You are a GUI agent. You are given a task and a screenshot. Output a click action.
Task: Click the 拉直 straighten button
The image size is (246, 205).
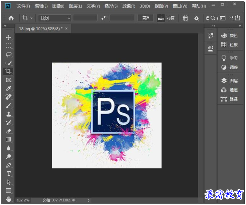point(171,18)
